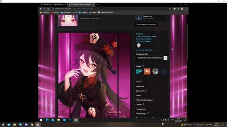Click the Chrome forward arrow
The height and width of the screenshot is (127, 227).
[44, 9]
